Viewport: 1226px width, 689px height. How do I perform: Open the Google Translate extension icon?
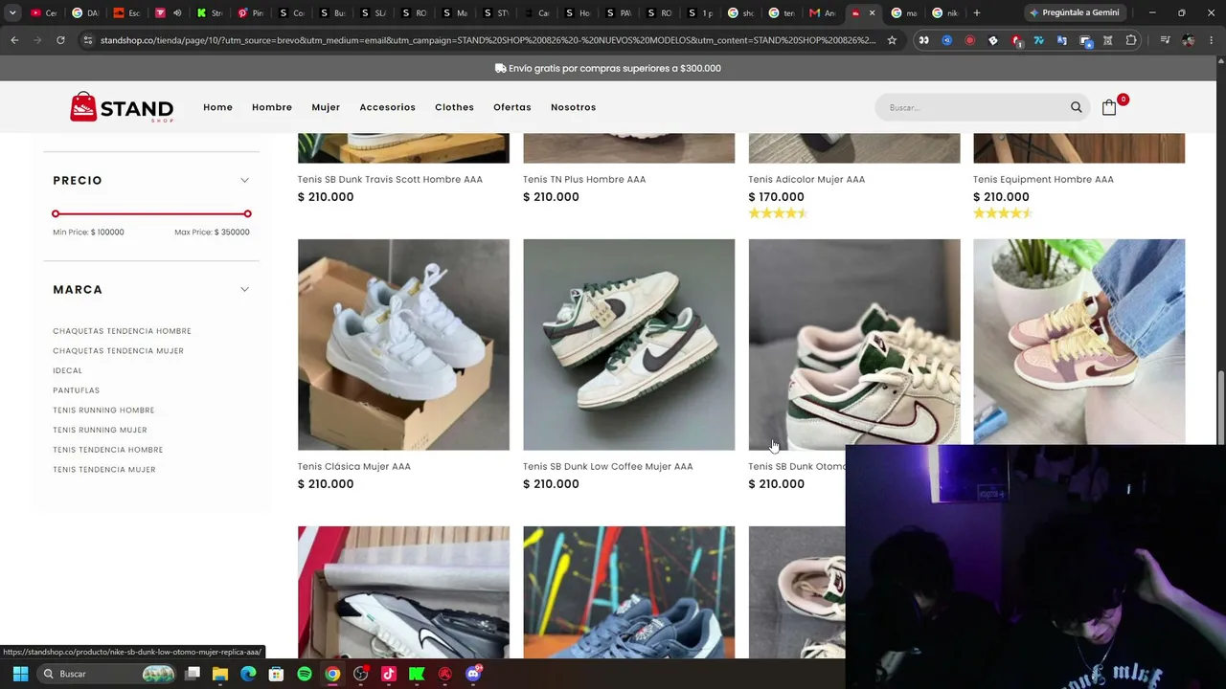(x=1062, y=40)
